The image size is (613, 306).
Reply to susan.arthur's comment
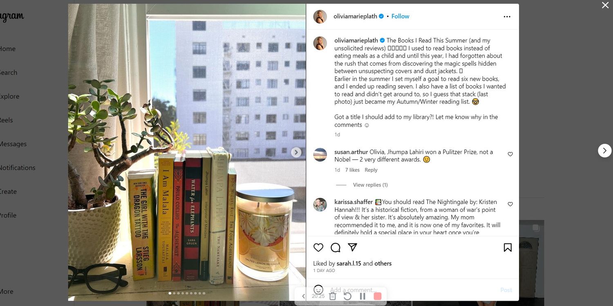pos(371,170)
